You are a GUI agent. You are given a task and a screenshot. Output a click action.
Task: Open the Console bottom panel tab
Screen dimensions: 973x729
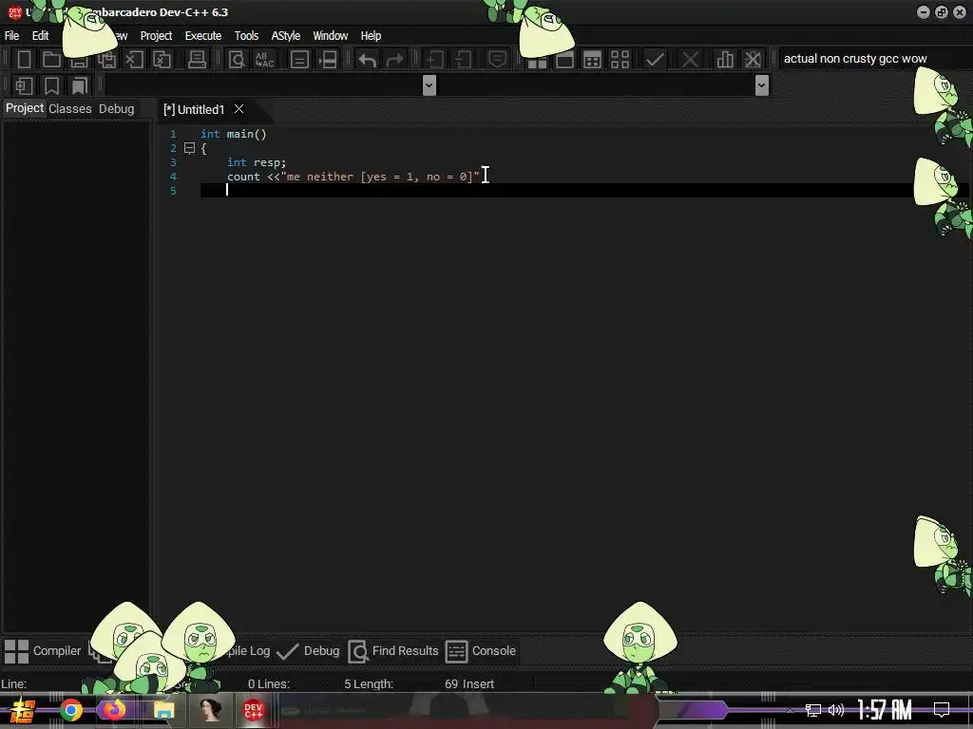click(x=481, y=651)
